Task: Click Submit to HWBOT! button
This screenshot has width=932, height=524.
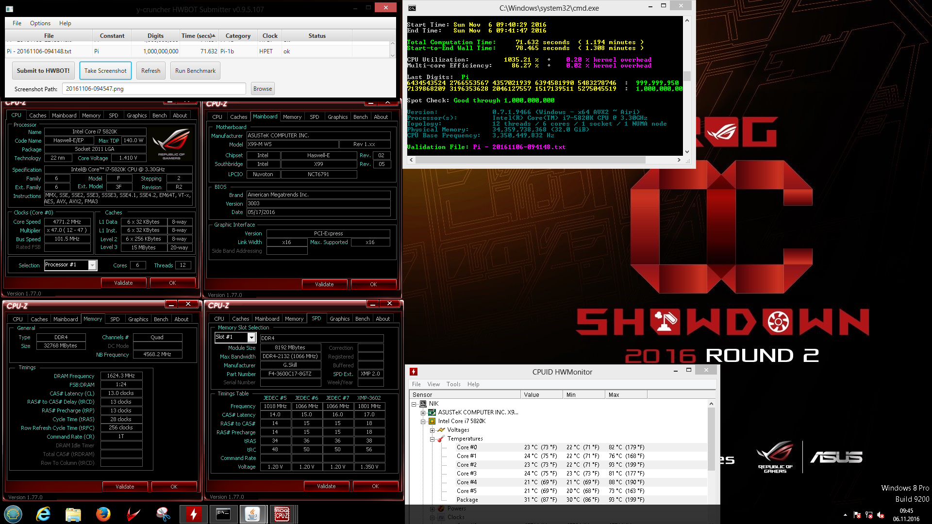Action: [43, 70]
